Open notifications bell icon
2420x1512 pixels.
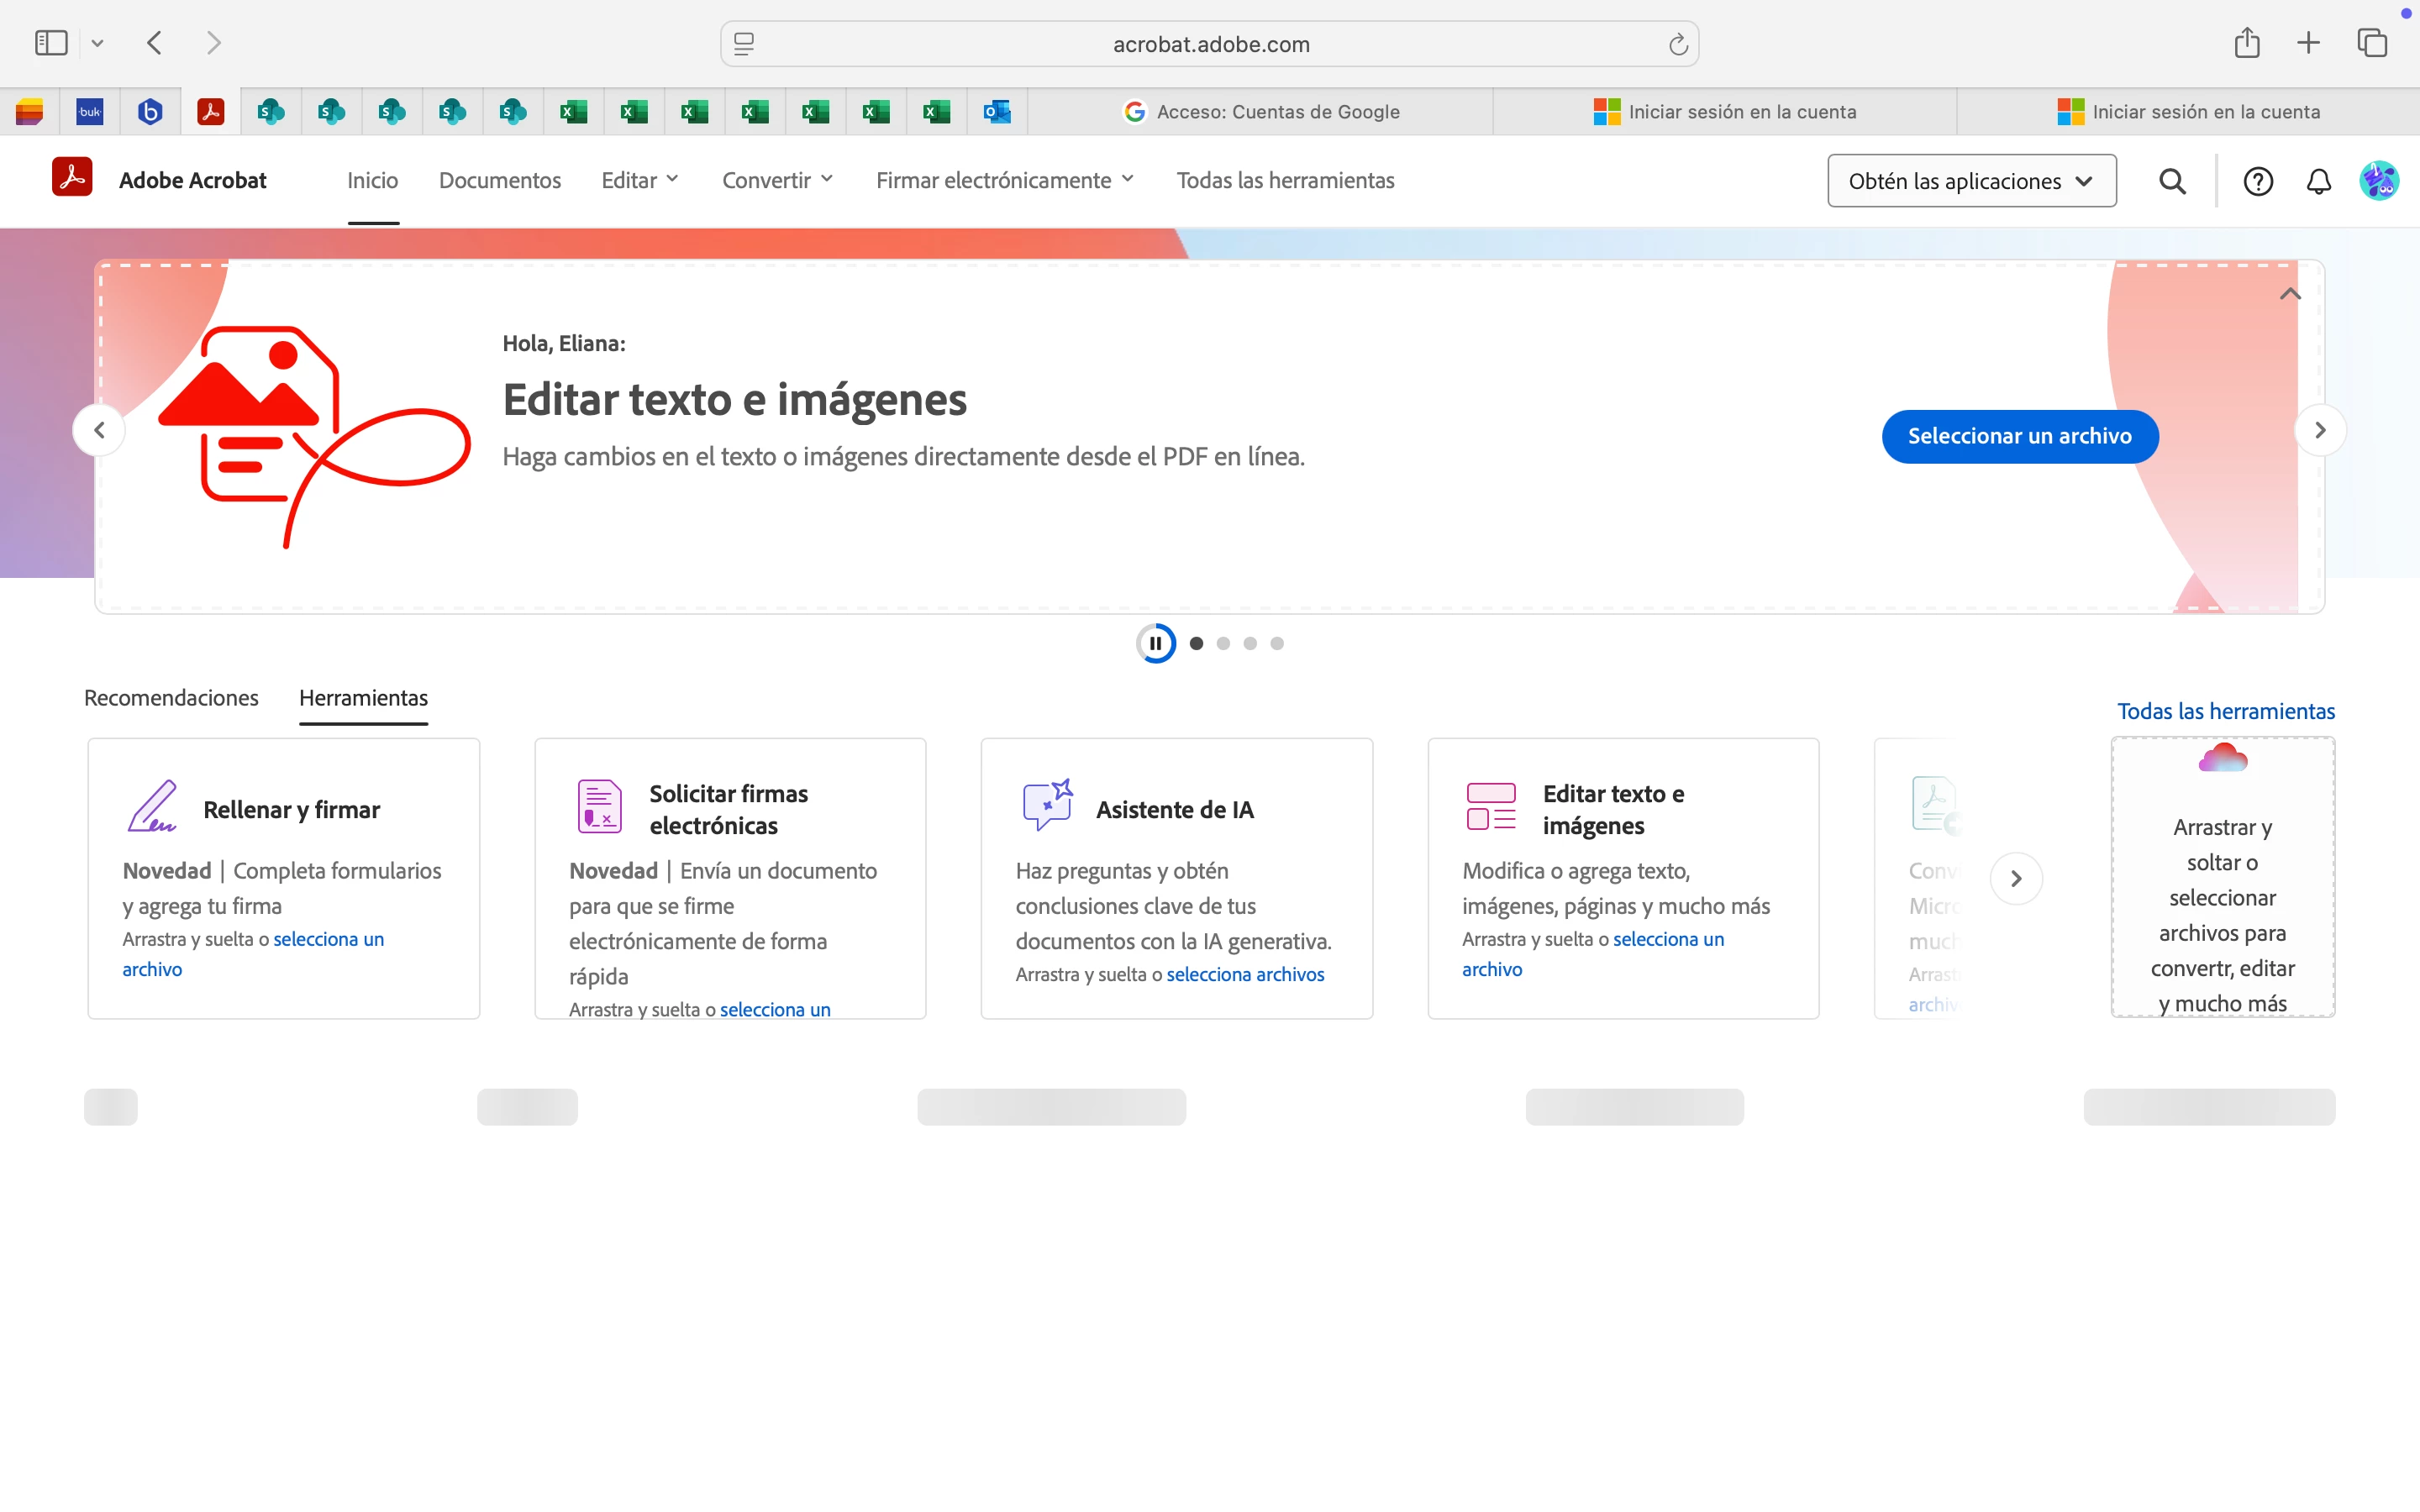(x=2318, y=181)
